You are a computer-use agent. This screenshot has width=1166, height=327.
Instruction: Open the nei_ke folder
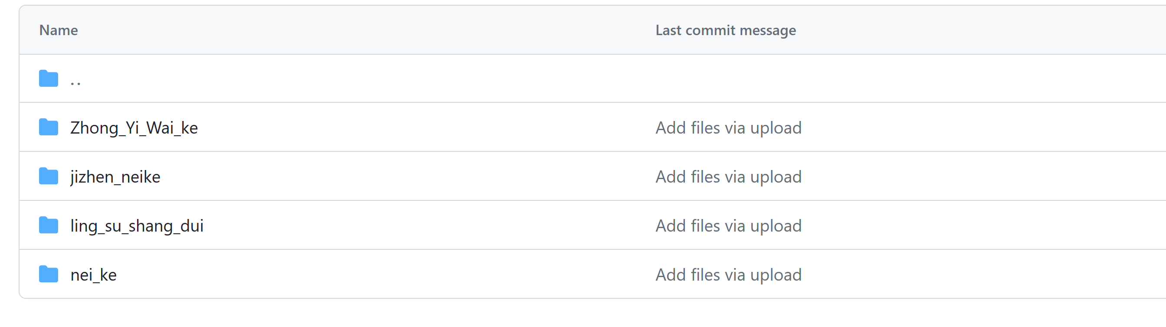[x=94, y=275]
